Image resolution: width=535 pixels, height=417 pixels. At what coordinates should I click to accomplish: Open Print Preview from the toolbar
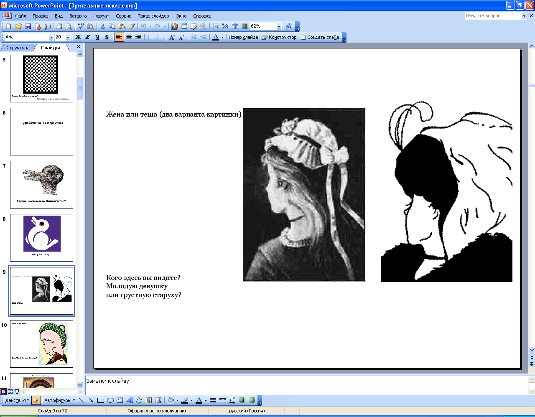(69, 26)
